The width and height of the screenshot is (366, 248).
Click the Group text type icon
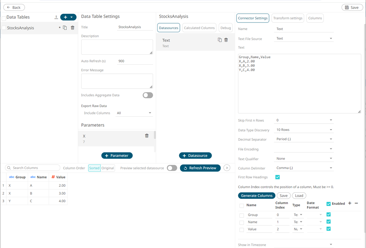pos(12,177)
